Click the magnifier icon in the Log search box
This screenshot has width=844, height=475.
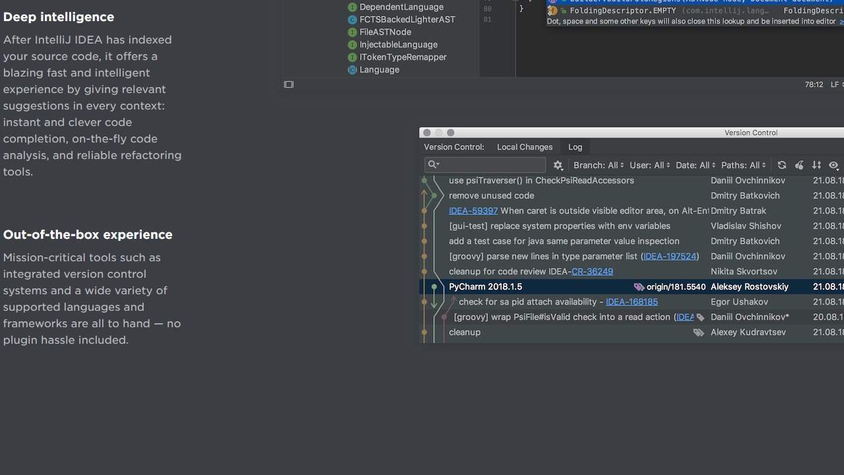[x=432, y=164]
